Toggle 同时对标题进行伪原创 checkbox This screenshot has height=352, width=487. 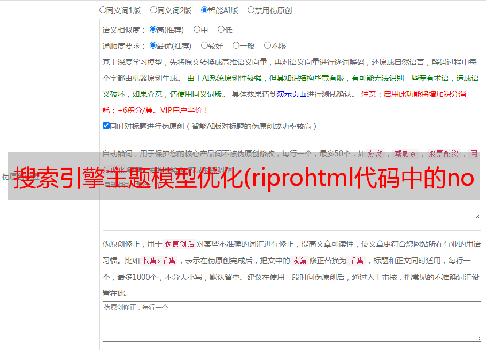pyautogui.click(x=106, y=126)
